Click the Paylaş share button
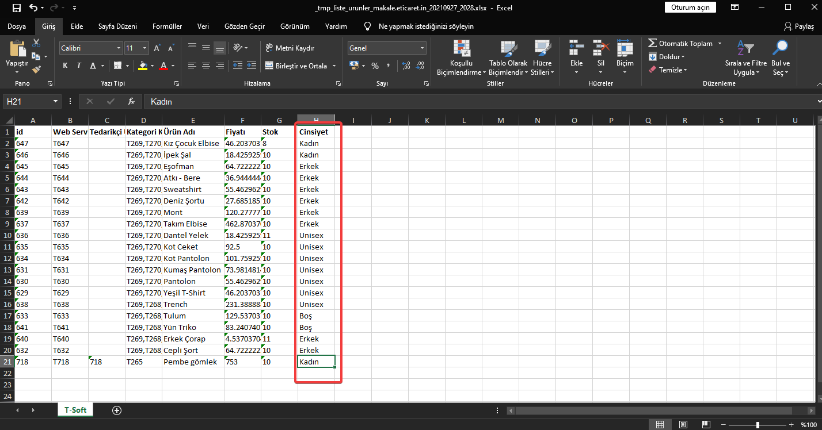This screenshot has width=822, height=430. coord(799,26)
